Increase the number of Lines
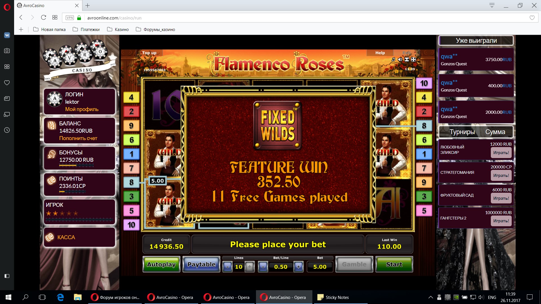This screenshot has width=541, height=304. click(249, 267)
